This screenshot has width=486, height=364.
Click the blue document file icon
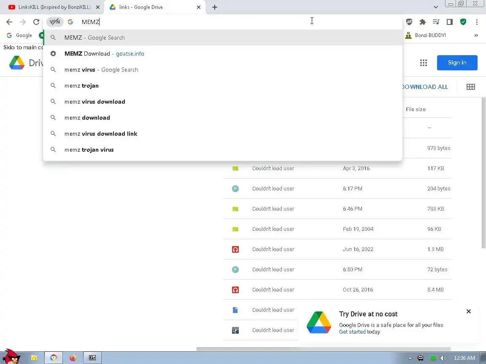point(235,310)
